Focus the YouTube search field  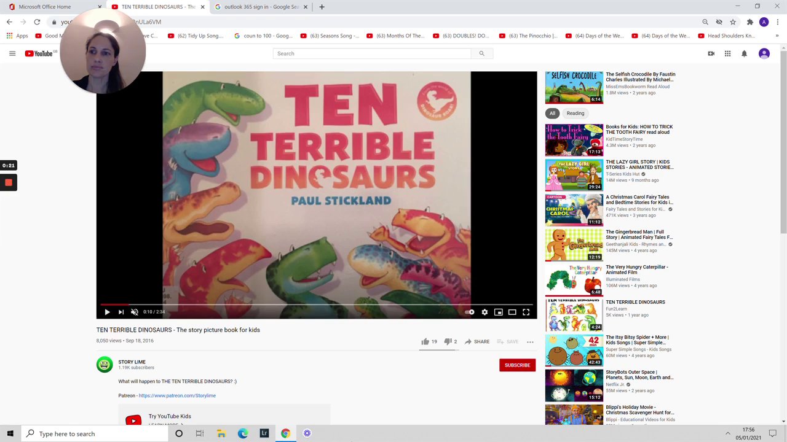[372, 53]
